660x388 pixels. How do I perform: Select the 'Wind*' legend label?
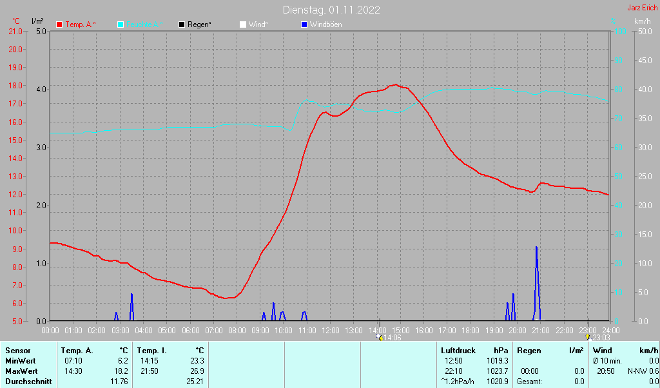tap(258, 25)
